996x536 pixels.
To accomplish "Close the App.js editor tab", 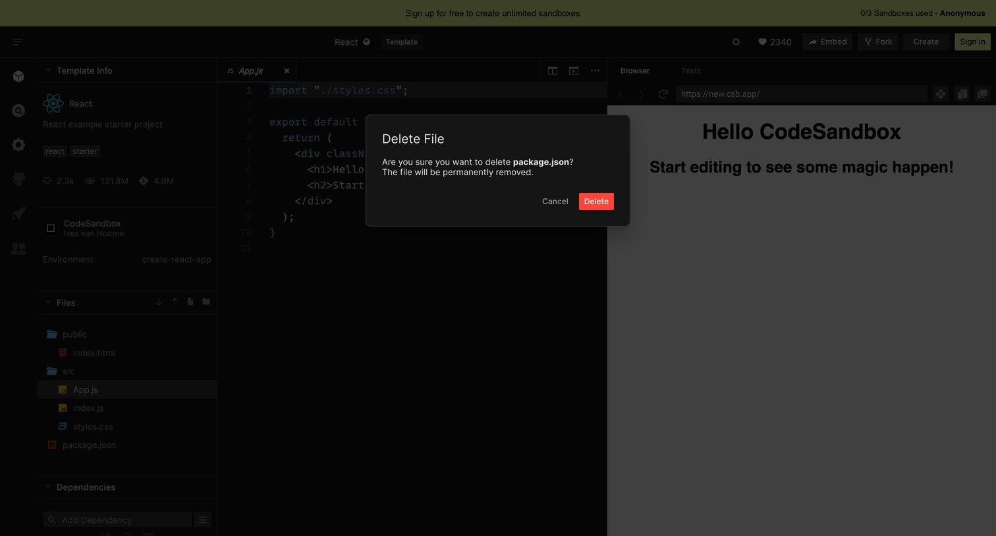I will pyautogui.click(x=287, y=70).
